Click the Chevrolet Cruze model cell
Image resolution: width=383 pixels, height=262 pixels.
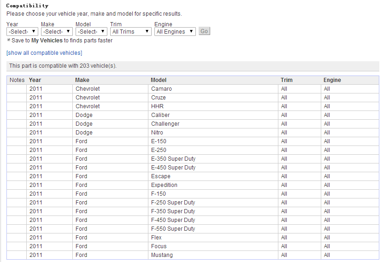tap(159, 98)
